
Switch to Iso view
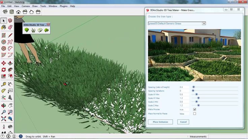(5, 12)
